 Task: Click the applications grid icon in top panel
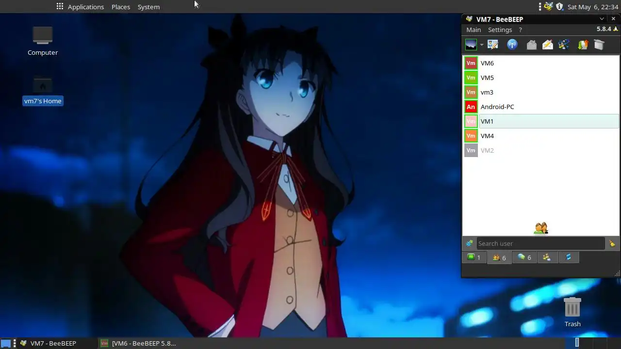click(x=60, y=6)
